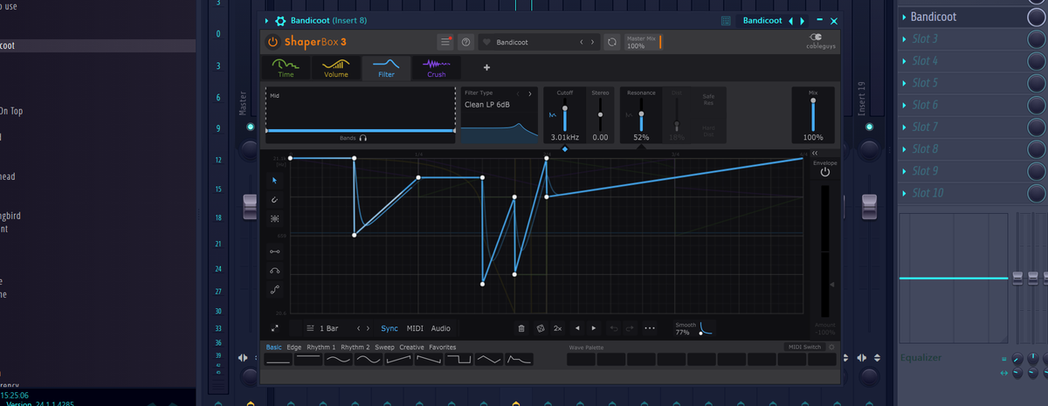Randomize the wave with dice icon

[x=541, y=328]
